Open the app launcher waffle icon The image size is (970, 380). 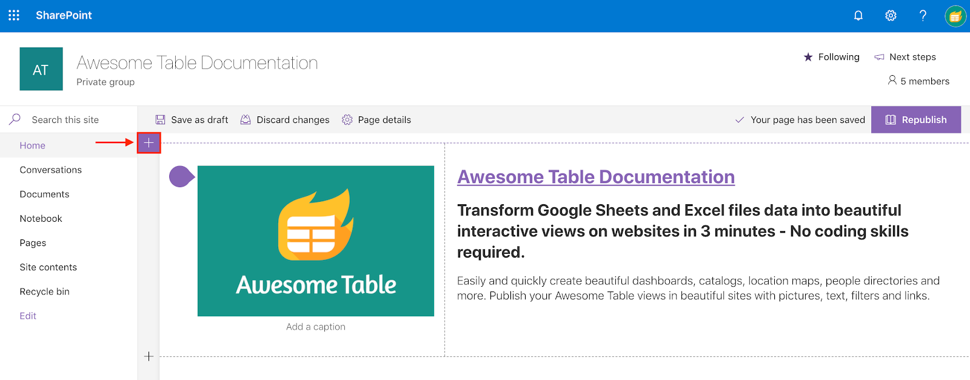(14, 15)
